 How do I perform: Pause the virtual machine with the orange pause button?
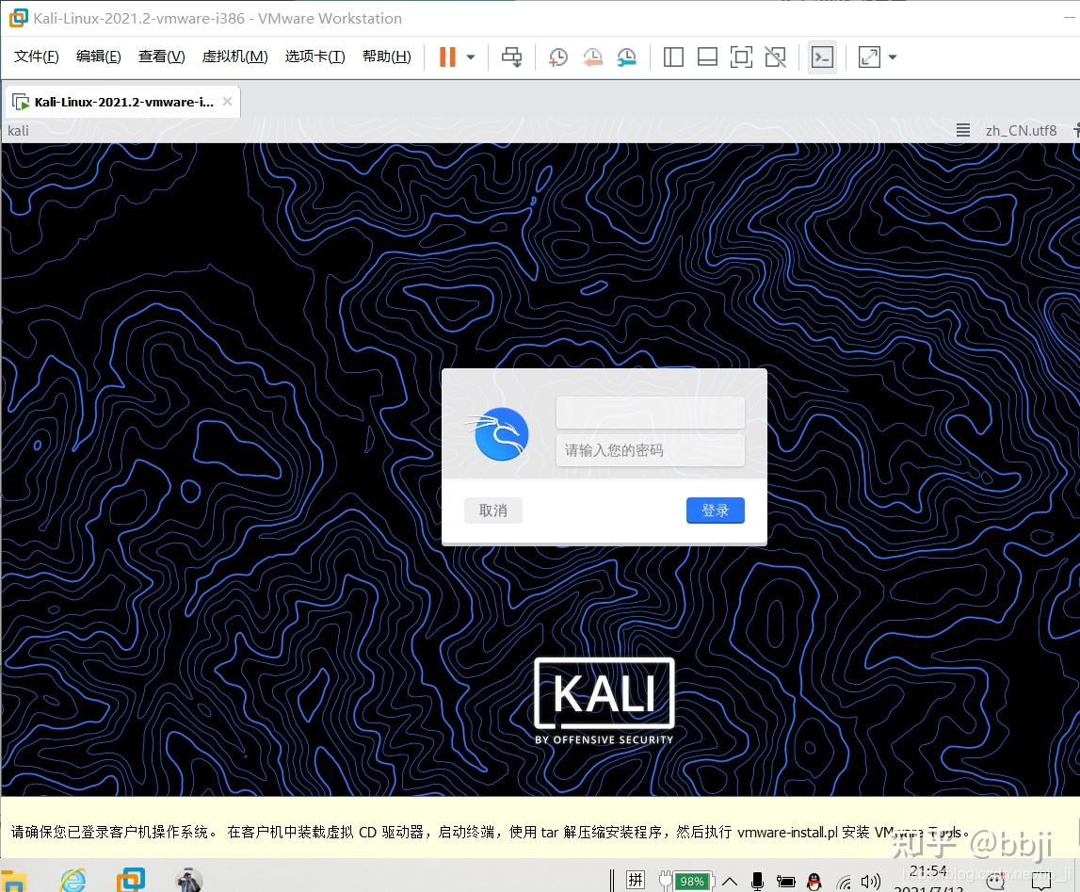point(447,57)
